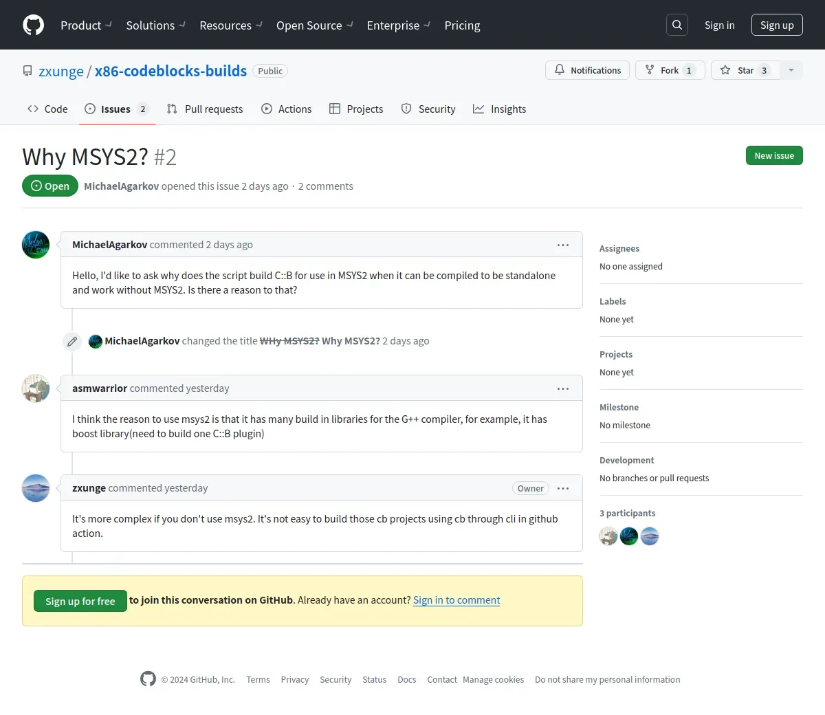View zxunge's avatar beside the comment
The width and height of the screenshot is (825, 715).
(x=36, y=488)
